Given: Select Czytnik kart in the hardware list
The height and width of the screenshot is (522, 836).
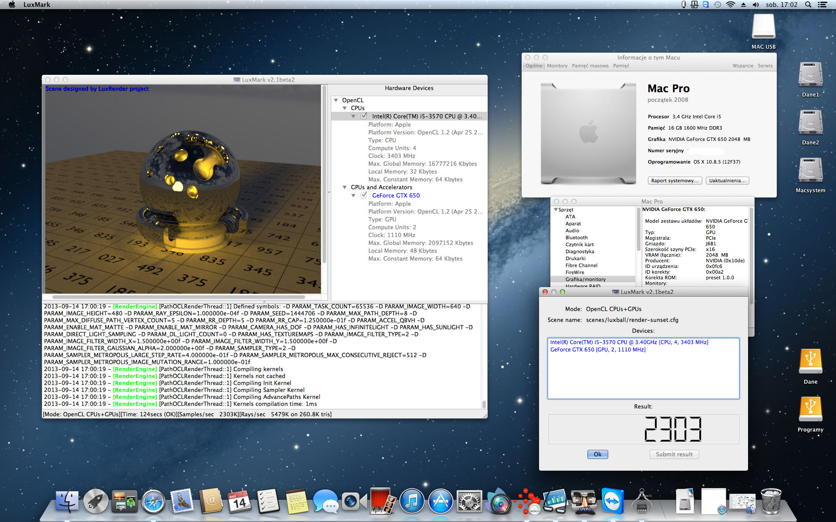Looking at the screenshot, I should click(x=580, y=244).
